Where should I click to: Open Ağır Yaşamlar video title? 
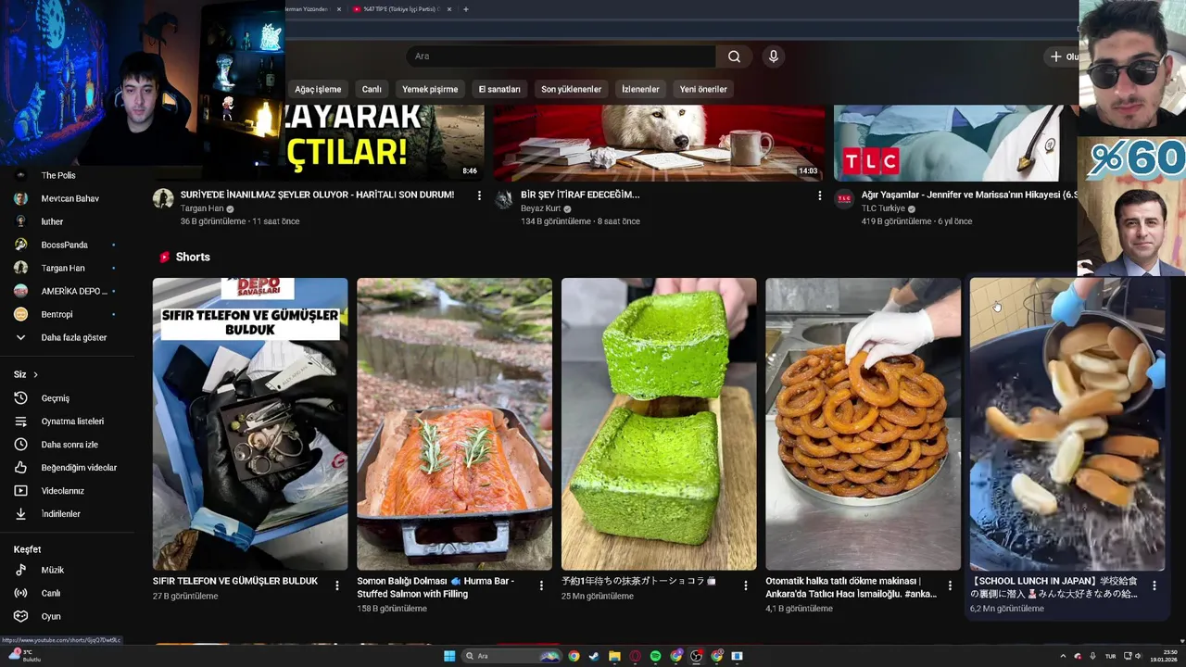[969, 195]
